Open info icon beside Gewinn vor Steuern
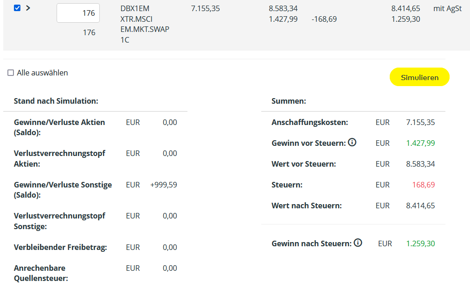The width and height of the screenshot is (470, 293). click(x=352, y=143)
